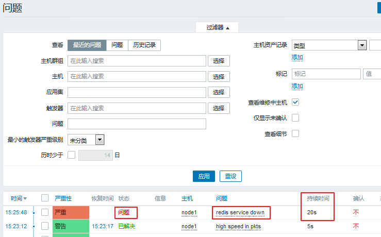
Task: Click the 严重 severity cell
Action: pos(71,212)
